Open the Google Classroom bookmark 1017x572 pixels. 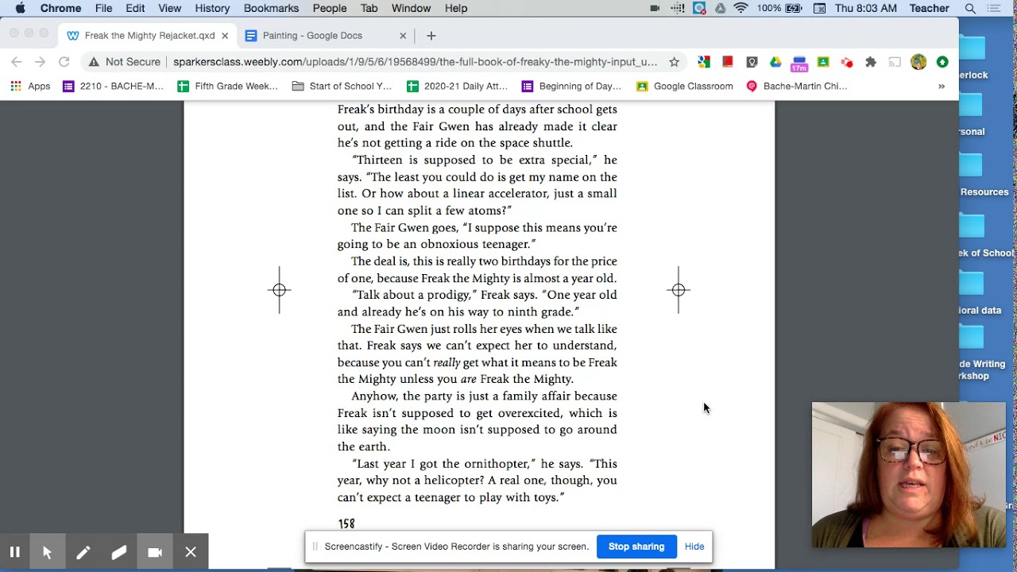pyautogui.click(x=685, y=86)
